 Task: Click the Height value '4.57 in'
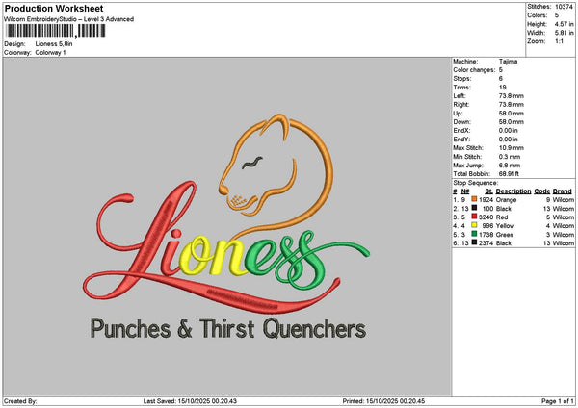coord(564,24)
